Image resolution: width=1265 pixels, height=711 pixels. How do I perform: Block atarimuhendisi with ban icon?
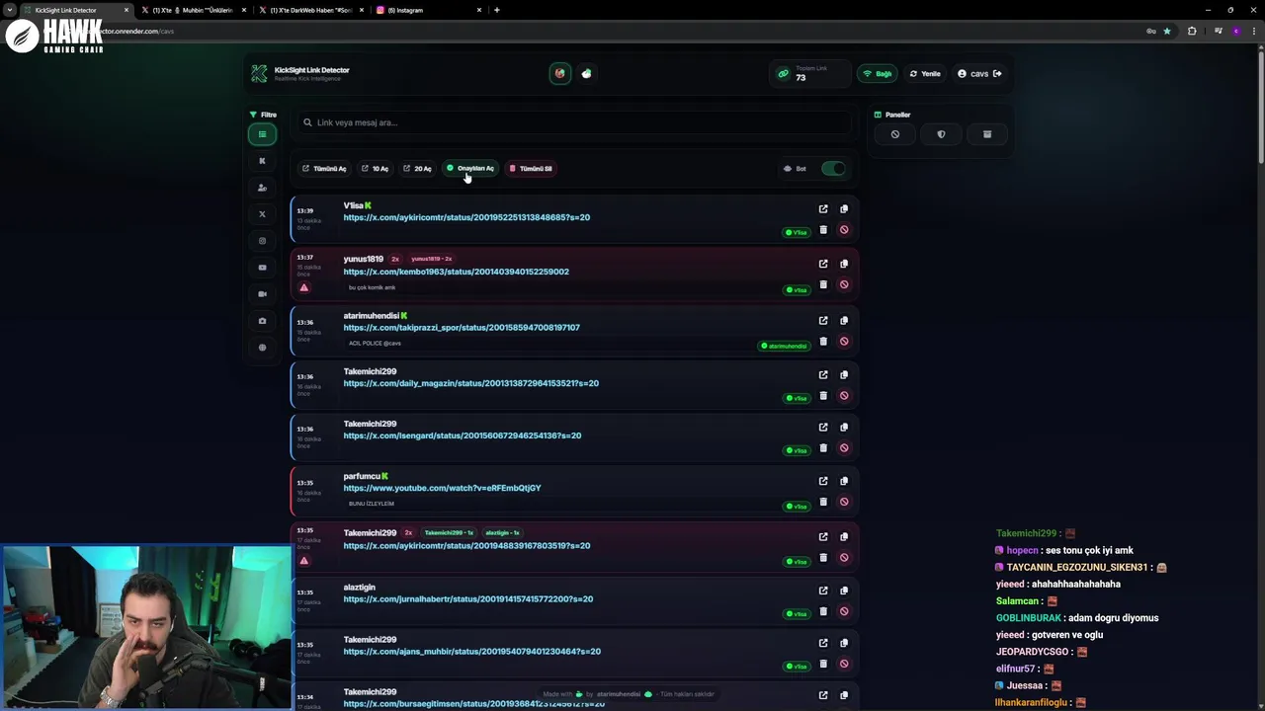tap(844, 342)
